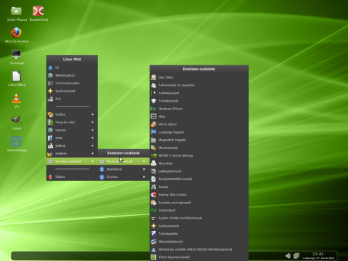Viewport: 348px width, 261px height.
Task: Expand the Internet submenu arrow
Action: [x=93, y=130]
